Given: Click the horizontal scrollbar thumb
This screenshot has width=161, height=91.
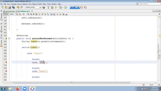Looking at the screenshot, I should [x=72, y=82].
